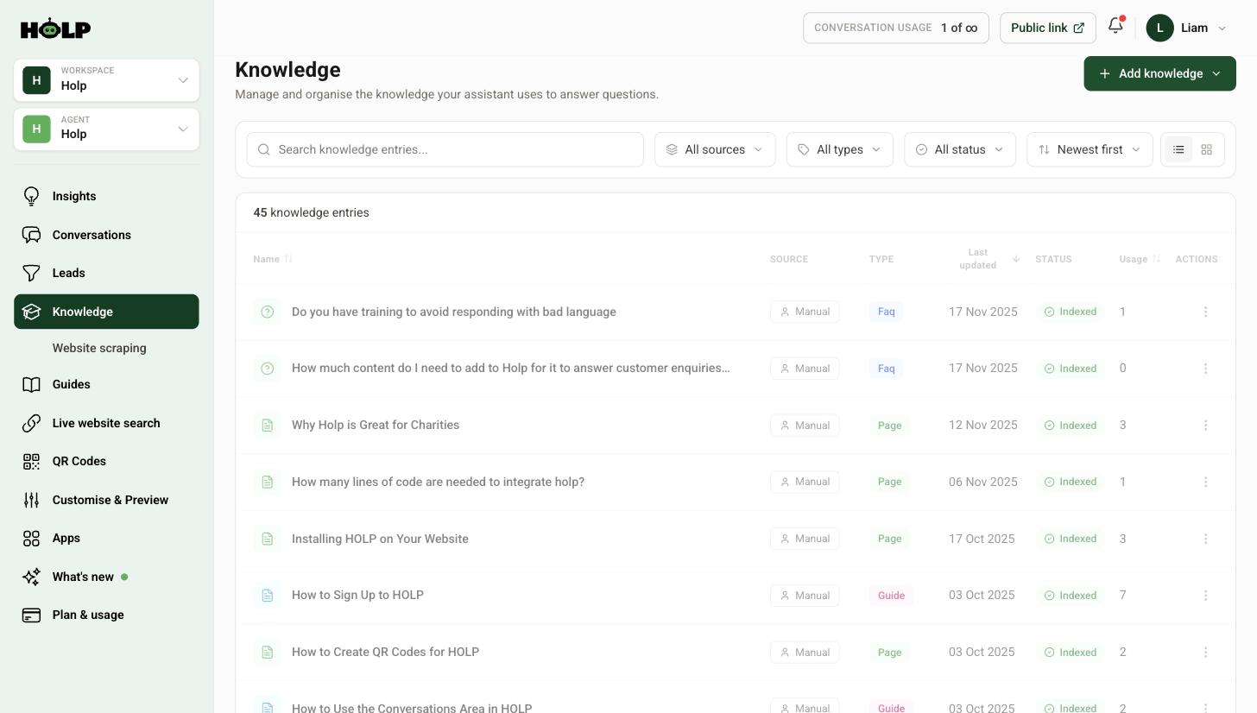This screenshot has height=713, width=1257.
Task: Go to Apps in sidebar
Action: 106,538
